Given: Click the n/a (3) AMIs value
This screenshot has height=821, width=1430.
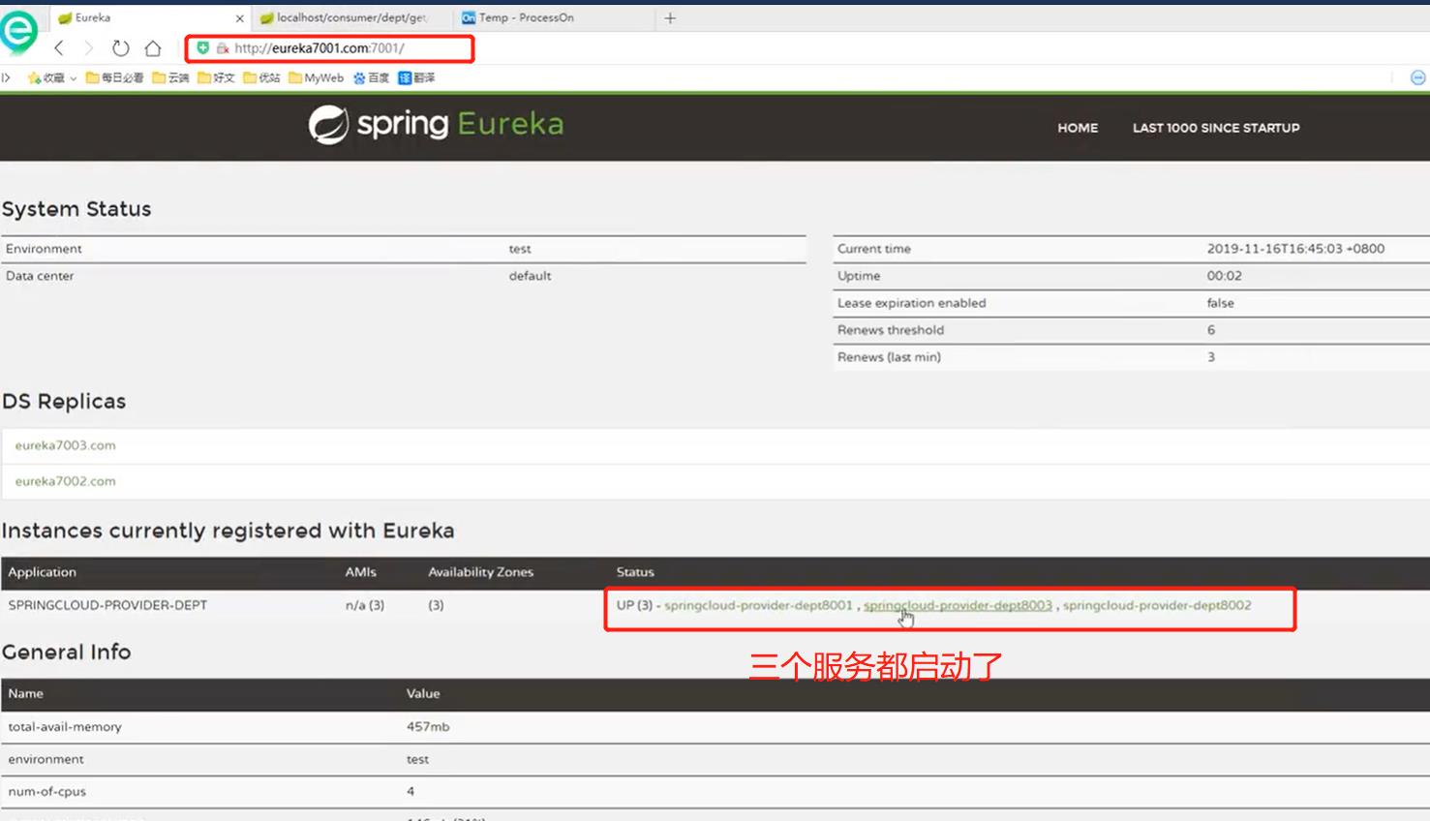Looking at the screenshot, I should (x=365, y=605).
